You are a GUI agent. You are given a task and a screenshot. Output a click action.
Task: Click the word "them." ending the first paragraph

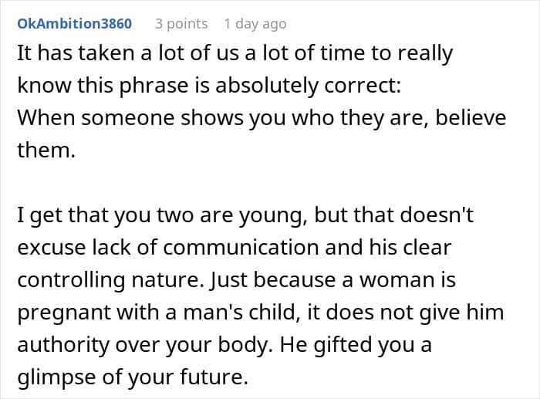[x=46, y=150]
